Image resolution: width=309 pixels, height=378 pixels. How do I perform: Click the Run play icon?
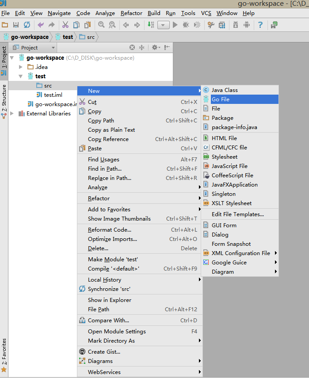[x=175, y=25]
